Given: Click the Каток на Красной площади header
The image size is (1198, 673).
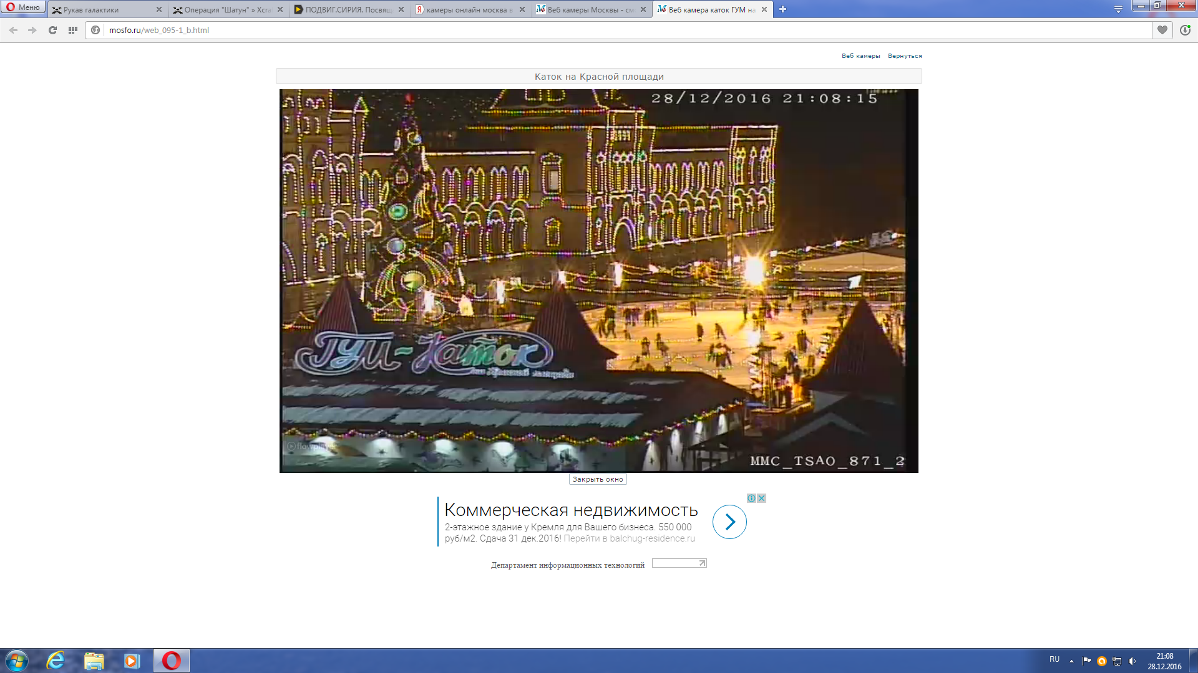Looking at the screenshot, I should (599, 76).
